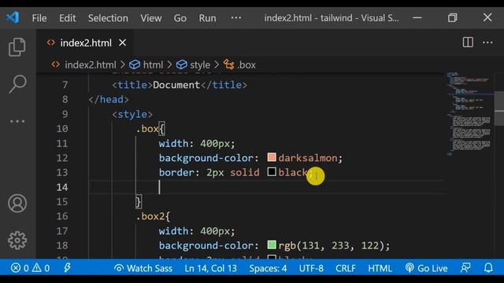Open the Edit menu
The width and height of the screenshot is (504, 283).
point(67,18)
